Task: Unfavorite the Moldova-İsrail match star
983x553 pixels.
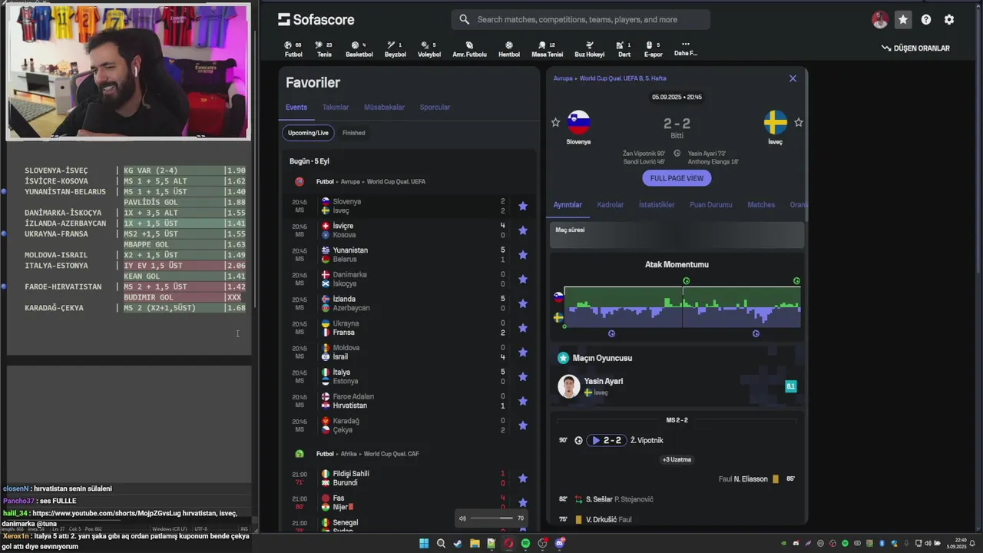Action: (523, 353)
